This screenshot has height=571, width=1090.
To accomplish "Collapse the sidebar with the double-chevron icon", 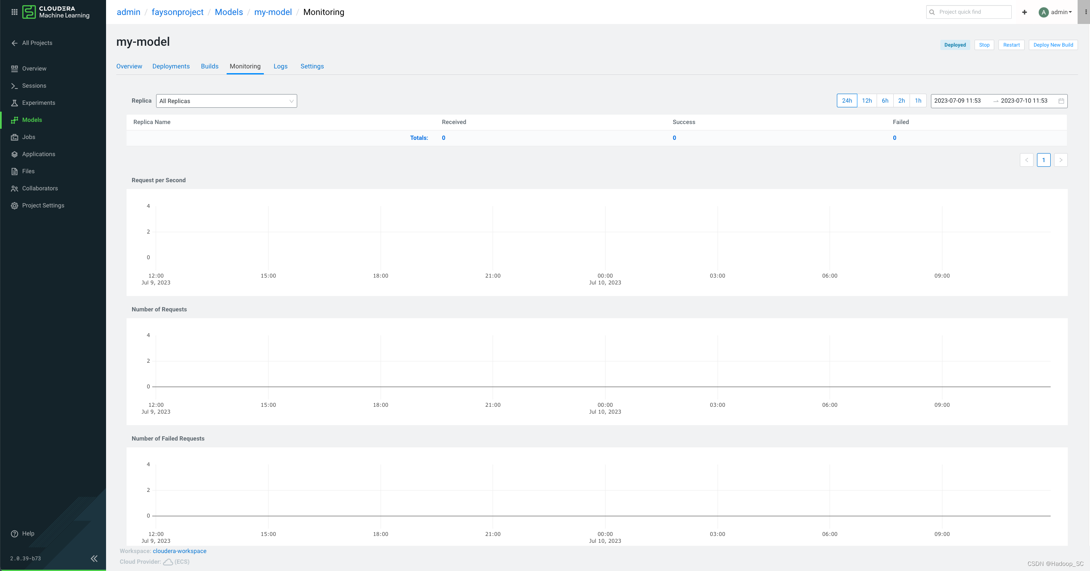I will 94,559.
